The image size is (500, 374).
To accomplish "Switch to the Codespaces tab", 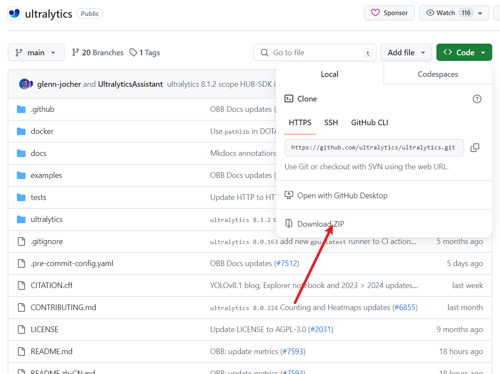I will 438,74.
